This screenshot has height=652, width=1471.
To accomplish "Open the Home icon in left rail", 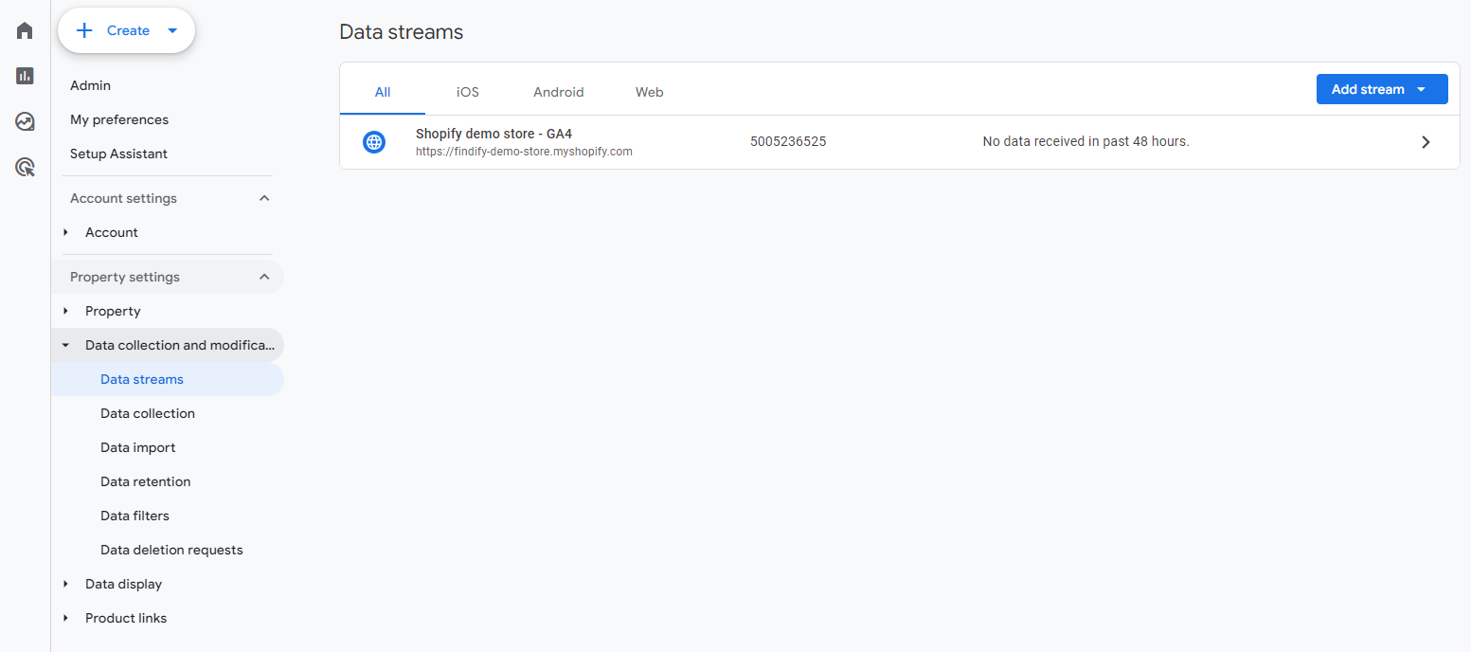I will click(24, 29).
